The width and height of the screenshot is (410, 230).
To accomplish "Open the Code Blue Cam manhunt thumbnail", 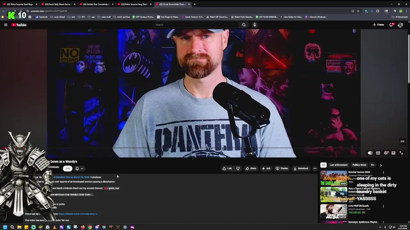I will tap(333, 195).
